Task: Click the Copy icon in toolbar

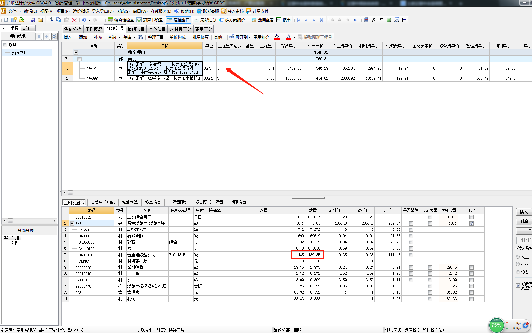Action: pos(59,20)
